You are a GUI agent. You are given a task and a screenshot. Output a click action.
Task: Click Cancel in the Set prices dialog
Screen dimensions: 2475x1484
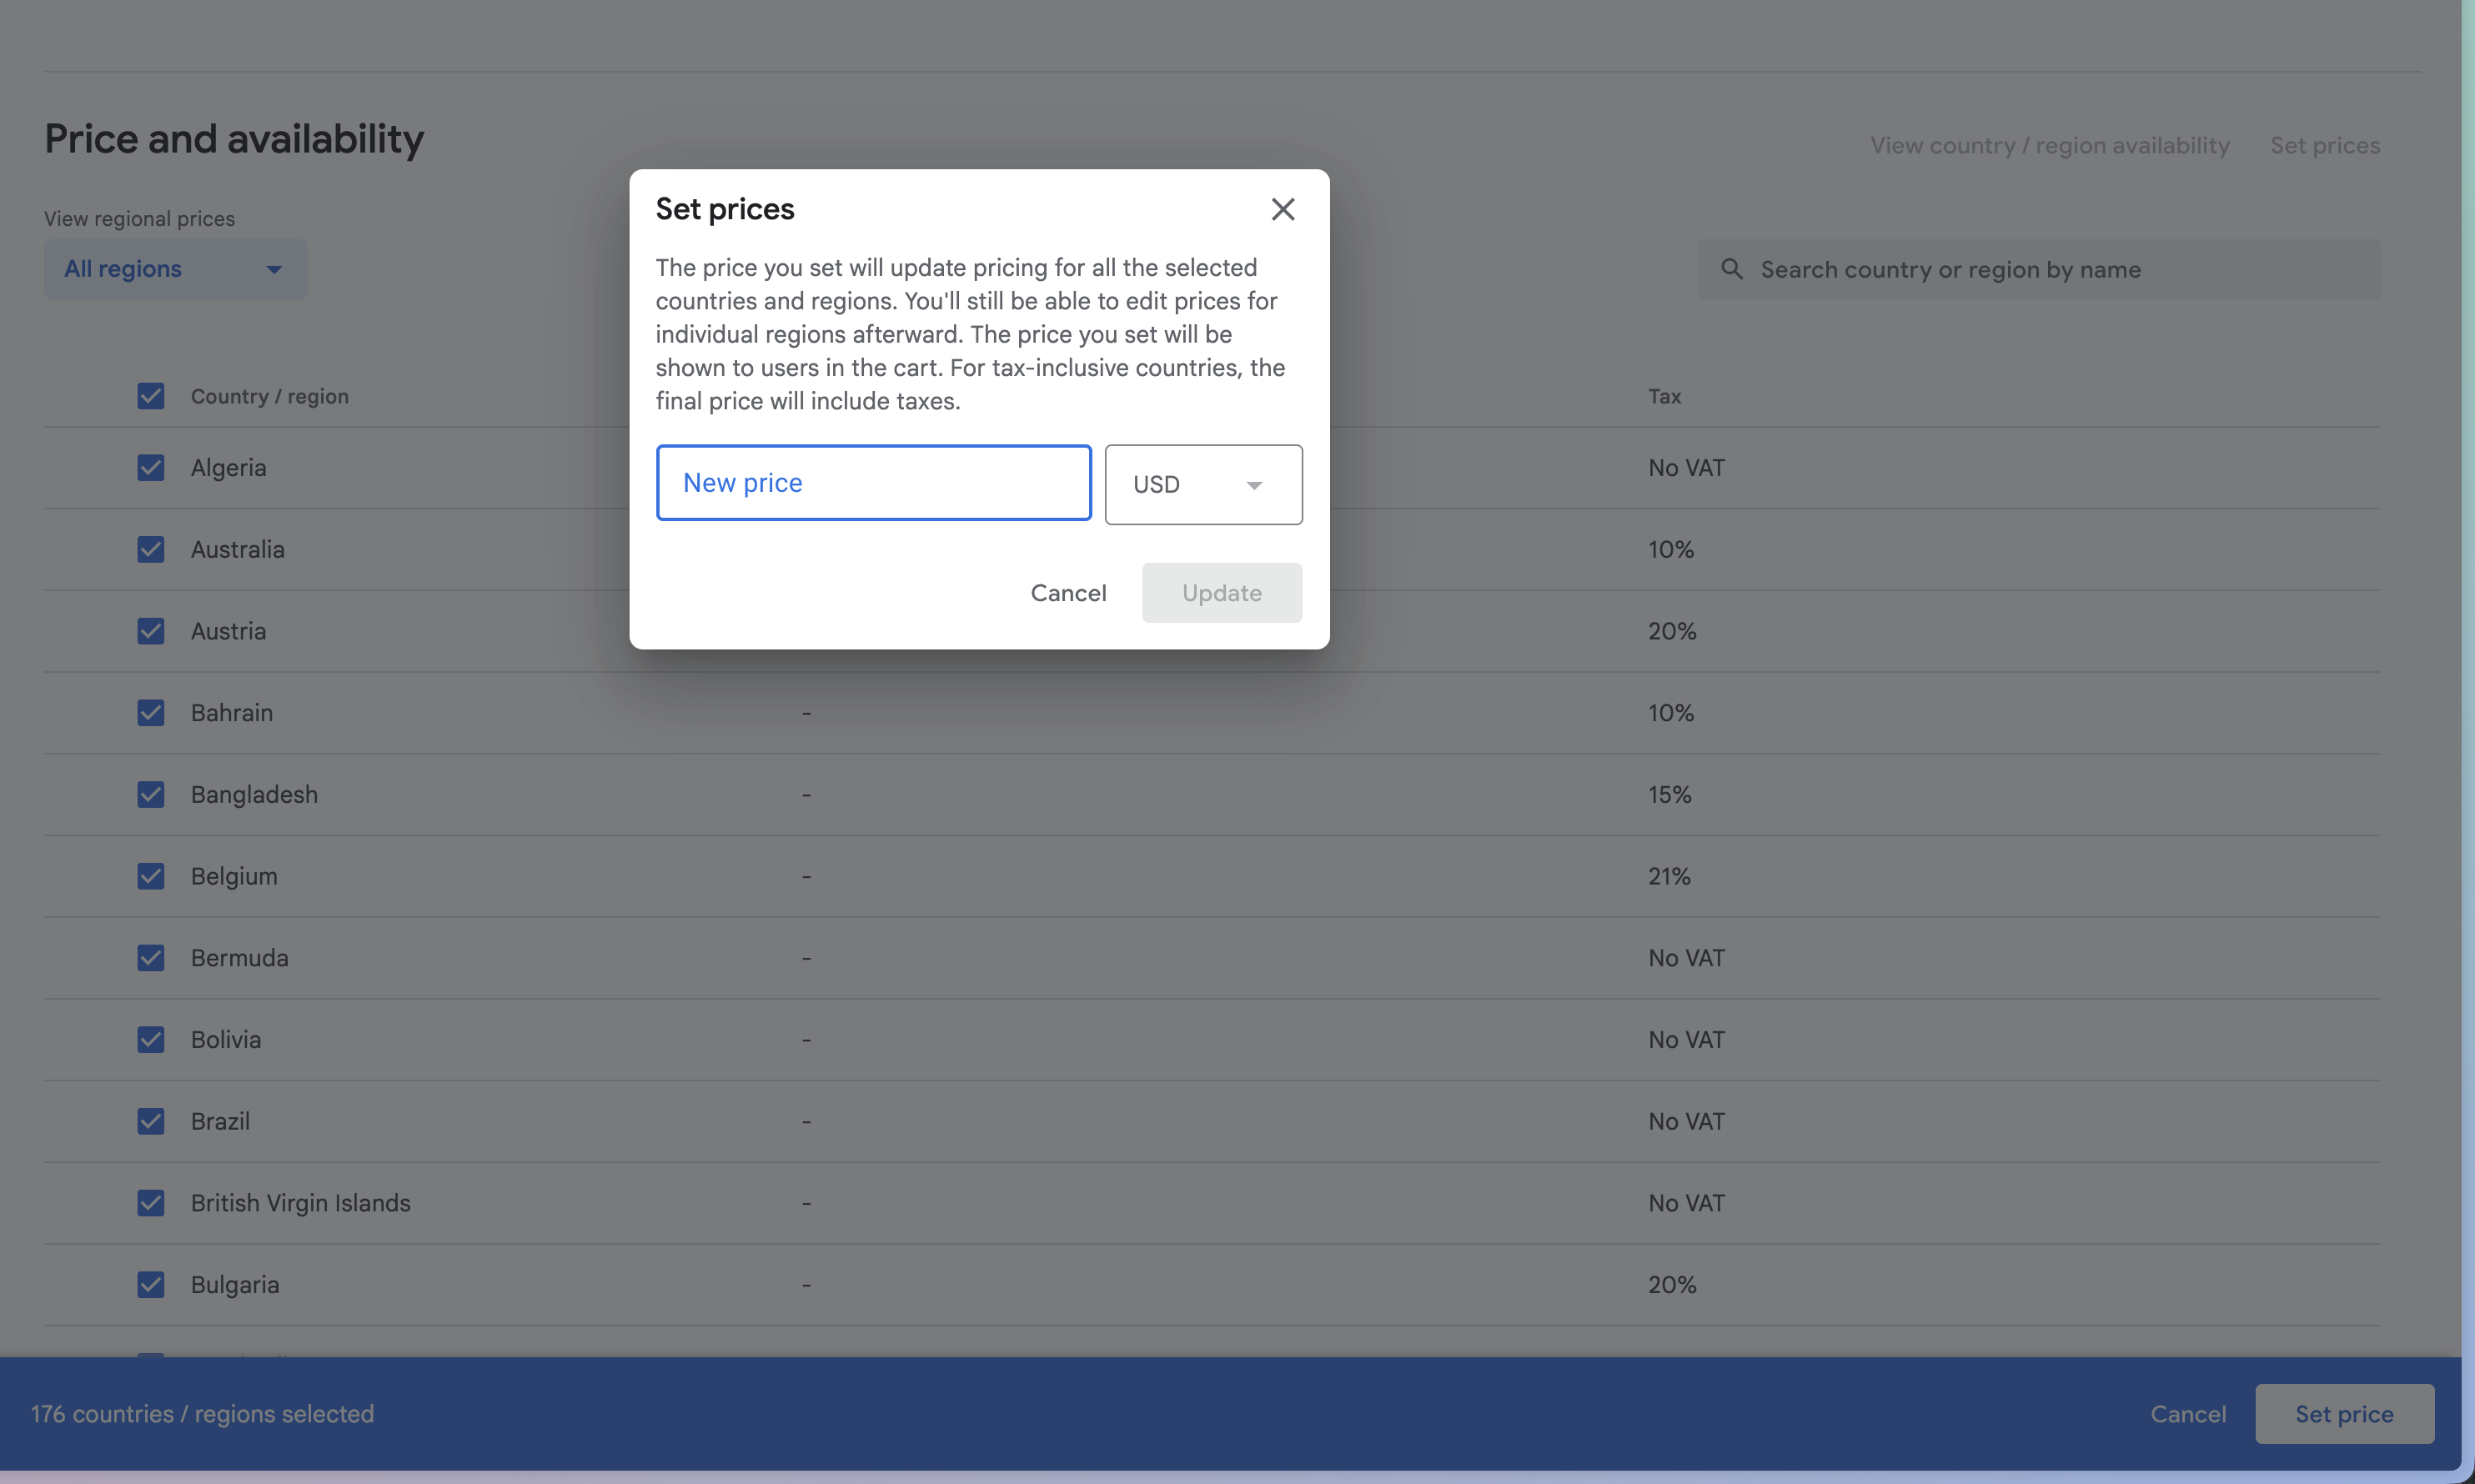(1068, 593)
